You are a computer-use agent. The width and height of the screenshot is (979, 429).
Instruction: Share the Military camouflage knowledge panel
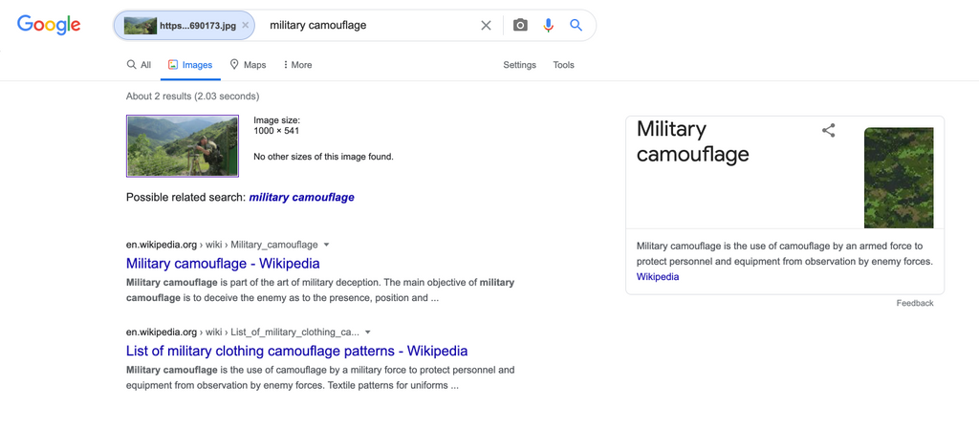pyautogui.click(x=829, y=131)
